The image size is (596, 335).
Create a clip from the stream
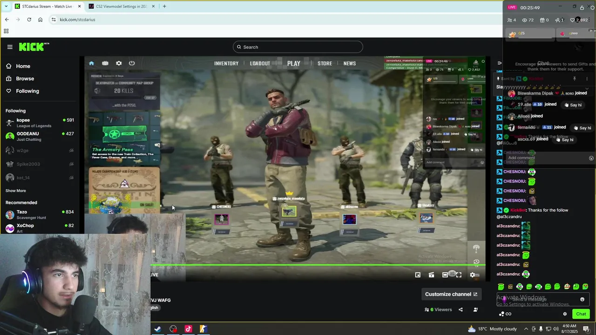[x=432, y=275]
